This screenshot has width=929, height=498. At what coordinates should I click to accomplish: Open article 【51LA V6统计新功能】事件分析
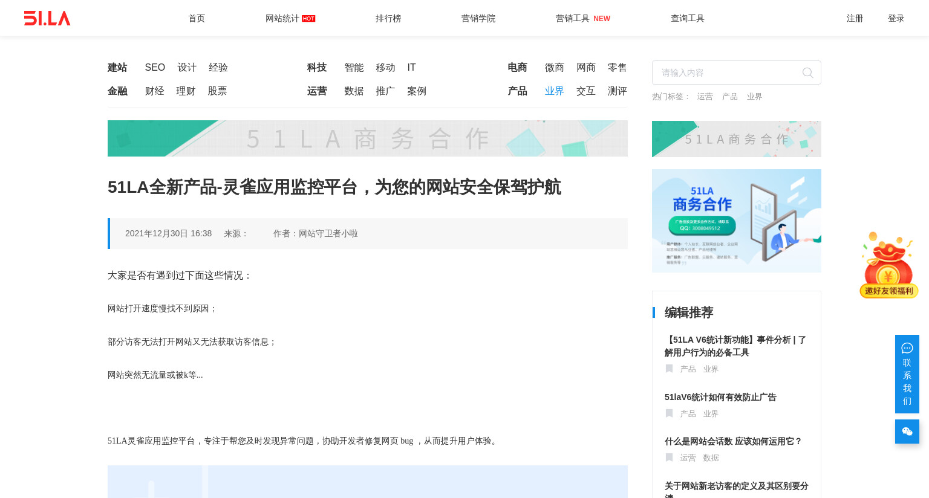pos(735,346)
